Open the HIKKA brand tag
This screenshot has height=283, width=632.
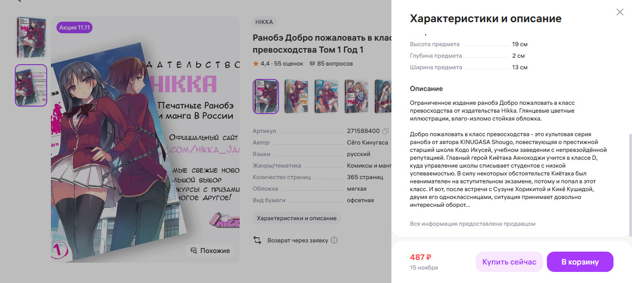click(x=265, y=22)
